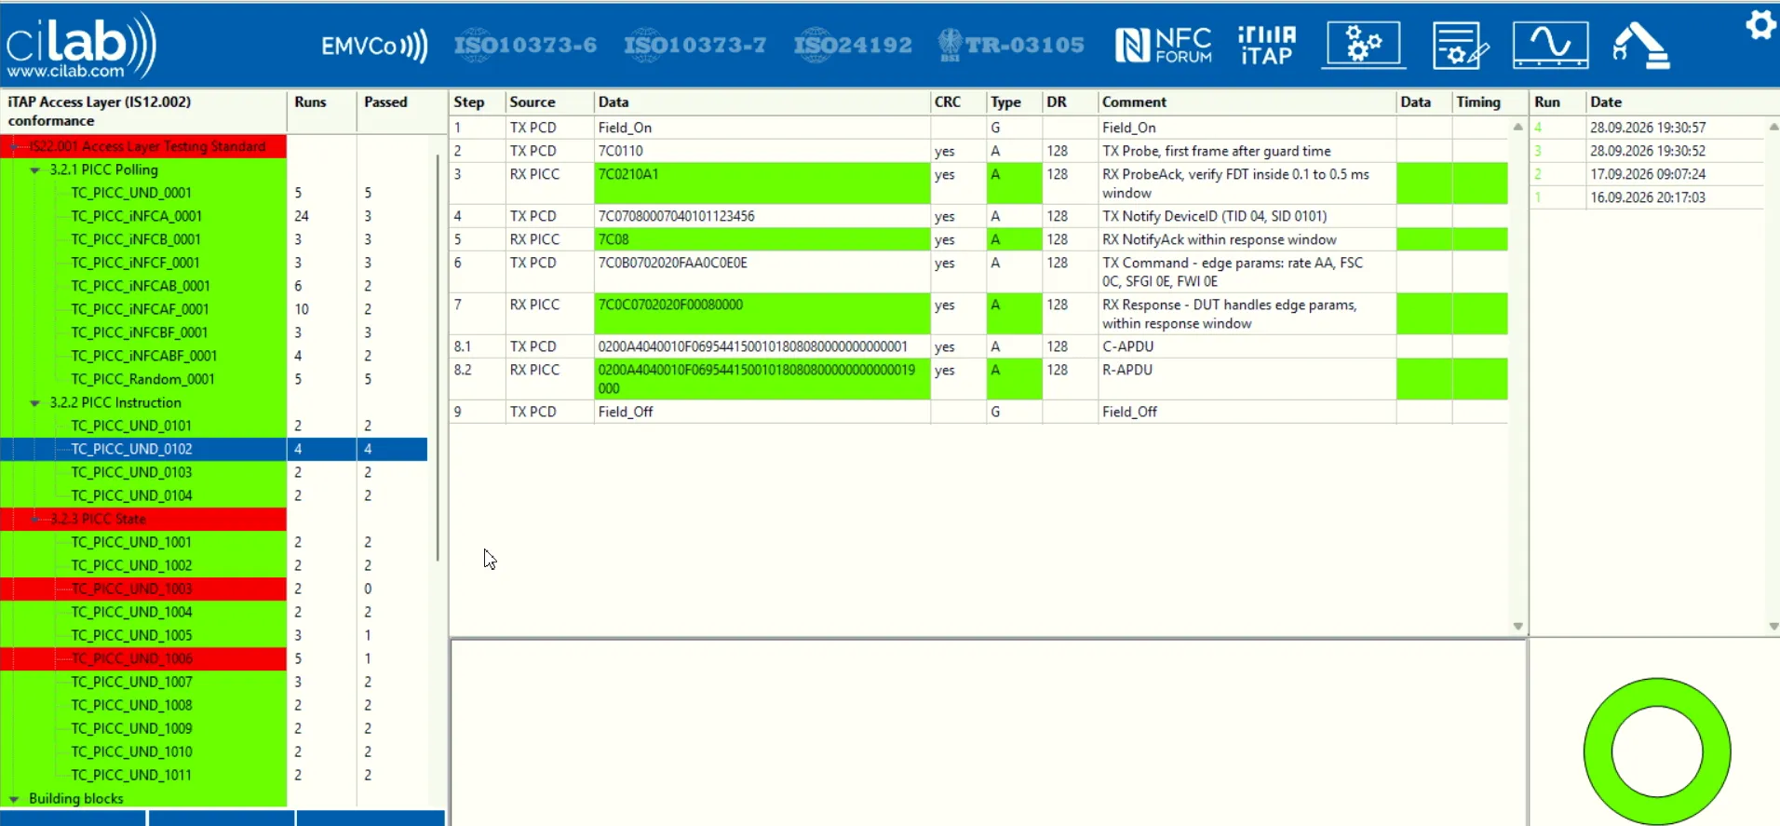Image resolution: width=1780 pixels, height=826 pixels.
Task: Select test case TC_PICC_iNFCA_0001
Action: click(x=137, y=216)
